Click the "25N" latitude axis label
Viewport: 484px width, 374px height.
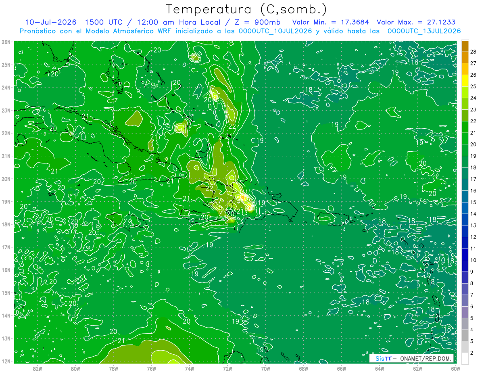click(6, 65)
